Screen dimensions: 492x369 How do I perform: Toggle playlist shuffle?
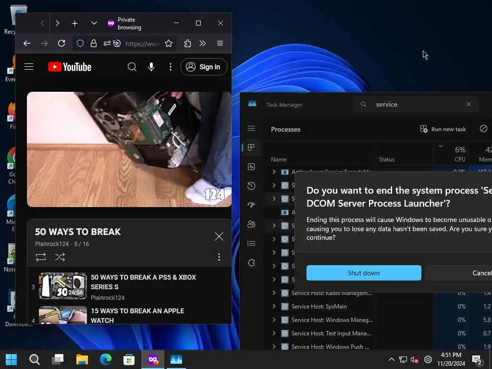tap(60, 258)
